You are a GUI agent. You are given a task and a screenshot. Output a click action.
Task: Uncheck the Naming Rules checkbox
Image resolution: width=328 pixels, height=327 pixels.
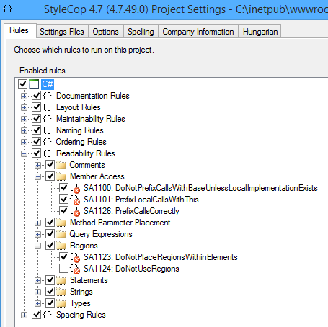[37, 130]
